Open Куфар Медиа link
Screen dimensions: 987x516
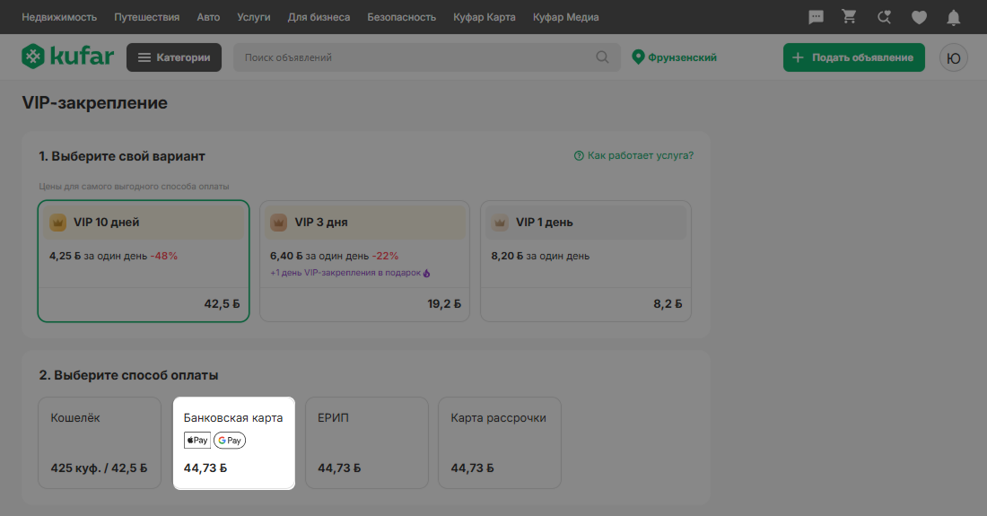(x=566, y=17)
